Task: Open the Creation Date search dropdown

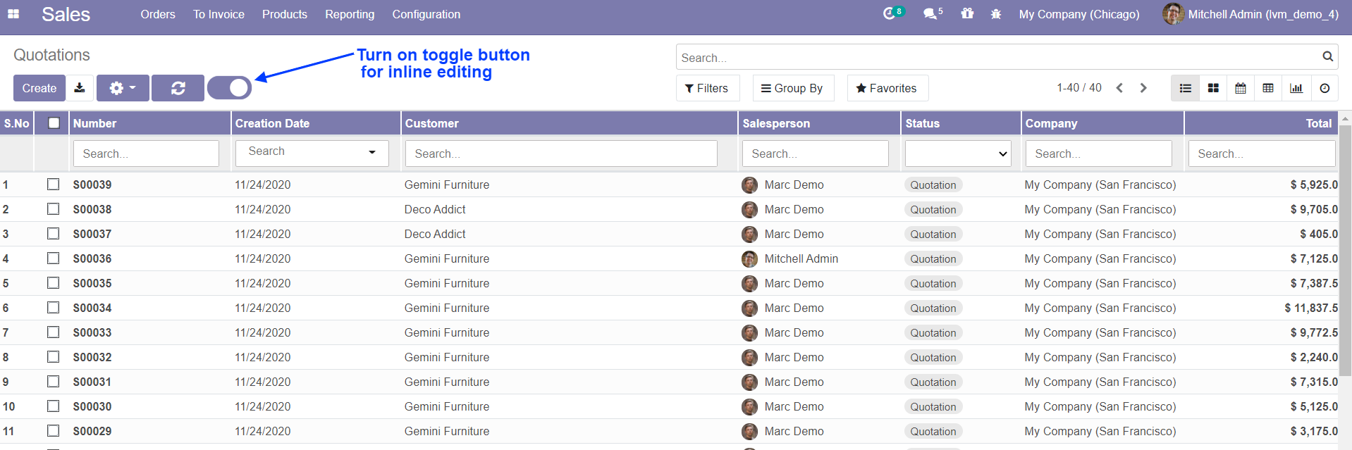Action: pos(312,153)
